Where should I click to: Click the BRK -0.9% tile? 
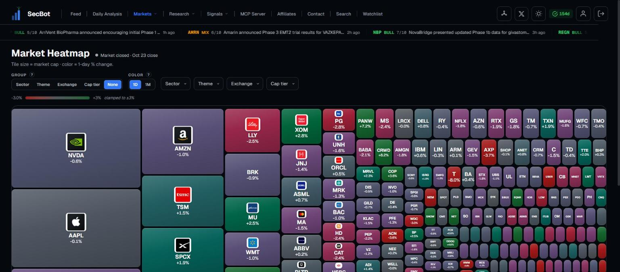point(253,175)
